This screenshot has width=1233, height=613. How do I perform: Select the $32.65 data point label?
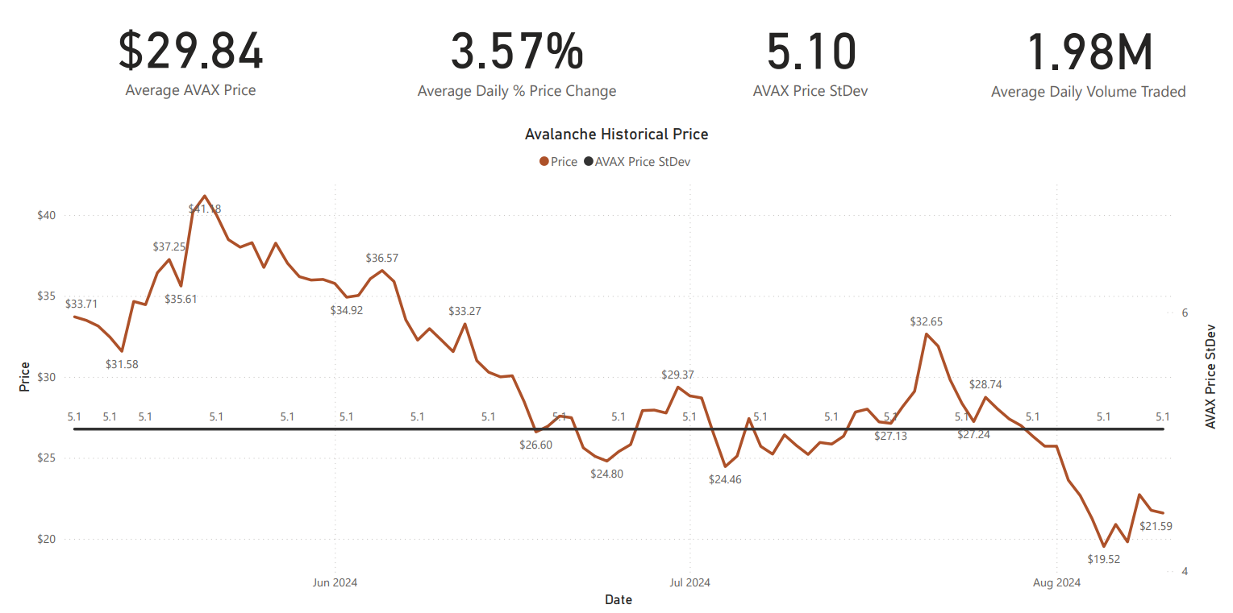[x=926, y=321]
